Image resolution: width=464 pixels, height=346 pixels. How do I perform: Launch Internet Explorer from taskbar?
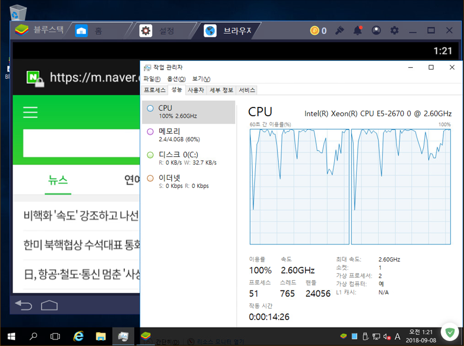(78, 337)
